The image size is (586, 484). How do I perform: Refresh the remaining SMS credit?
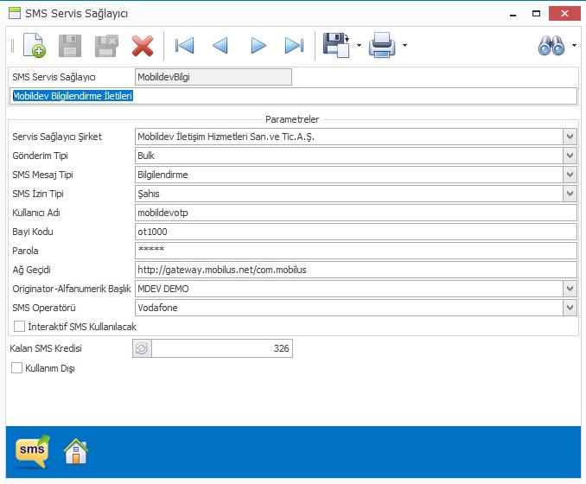142,348
